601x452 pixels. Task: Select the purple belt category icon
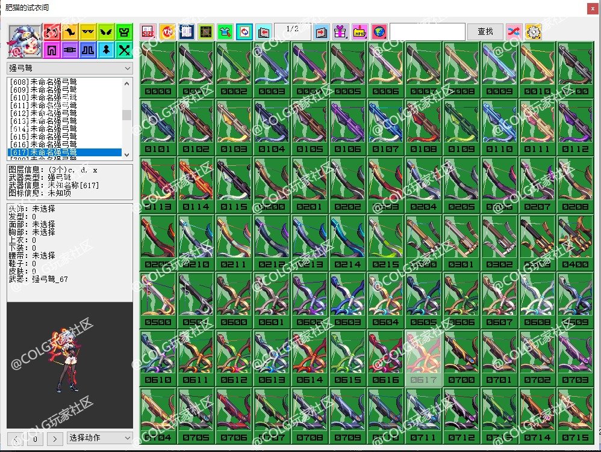(70, 50)
